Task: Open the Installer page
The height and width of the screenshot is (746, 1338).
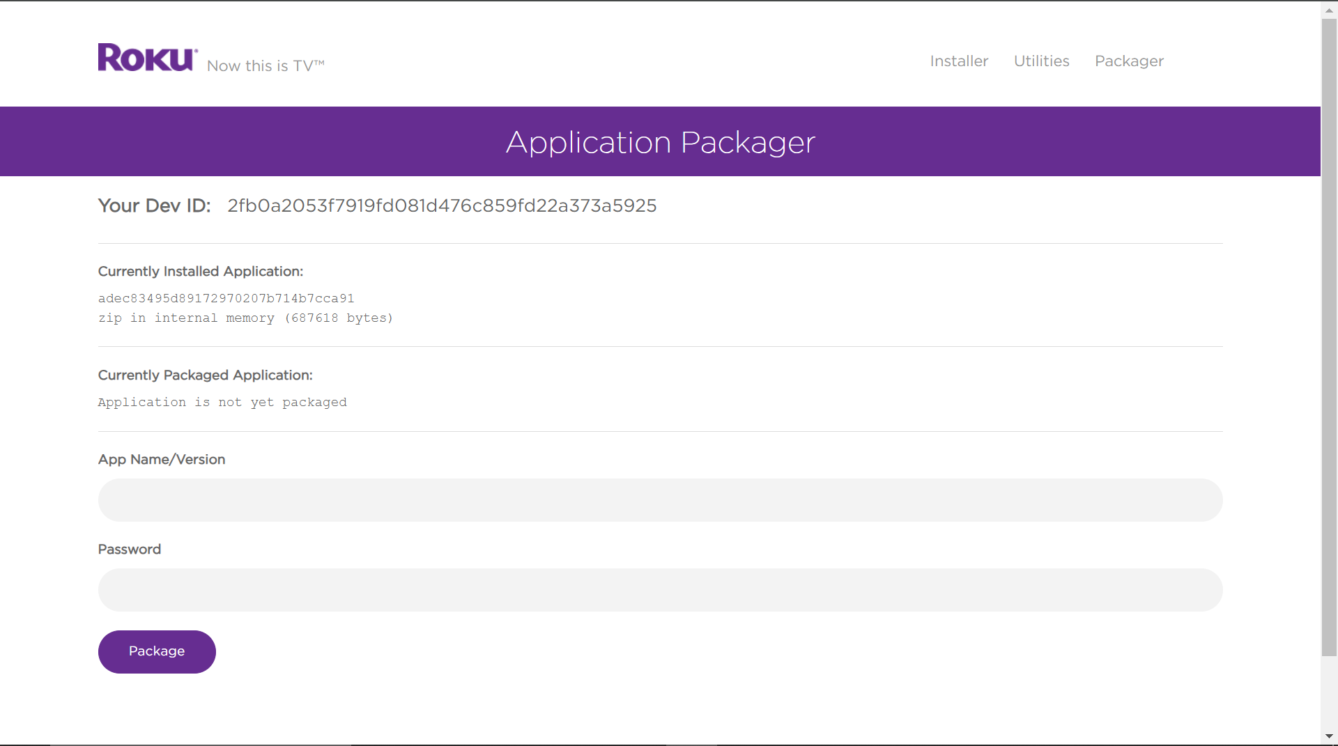Action: tap(958, 61)
